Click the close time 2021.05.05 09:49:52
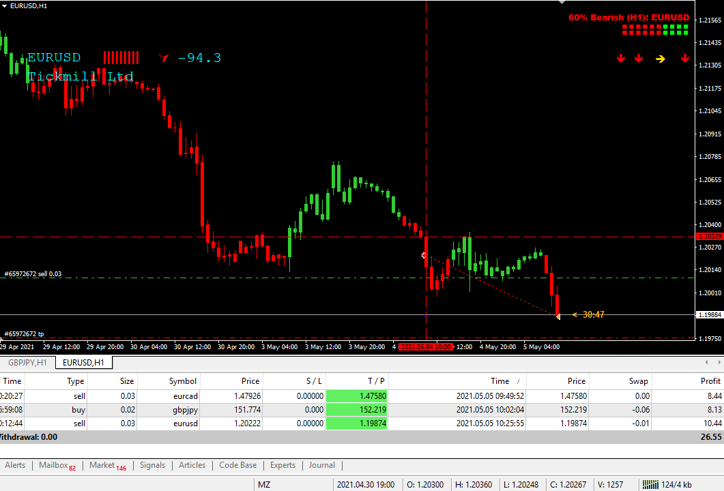Screen dimensions: 724x491 (491, 396)
